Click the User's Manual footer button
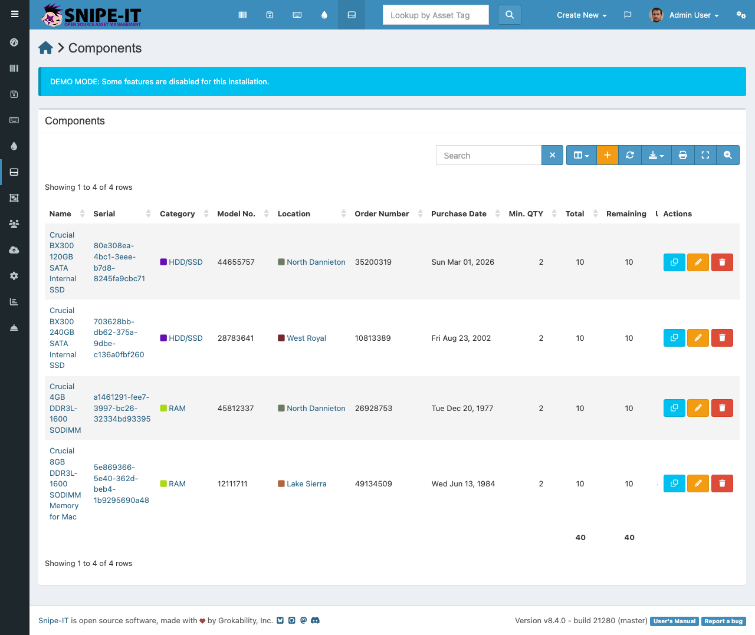Screen dimensions: 755x635 (x=675, y=621)
